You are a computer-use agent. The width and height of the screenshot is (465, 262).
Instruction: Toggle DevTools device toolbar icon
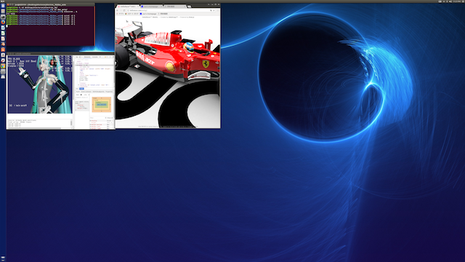(80, 57)
